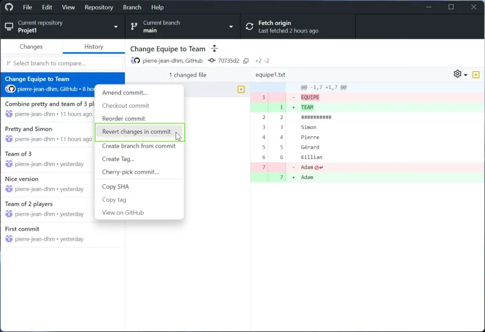
Task: Click the avatar on Change Equipe to Team row
Action: click(x=10, y=89)
